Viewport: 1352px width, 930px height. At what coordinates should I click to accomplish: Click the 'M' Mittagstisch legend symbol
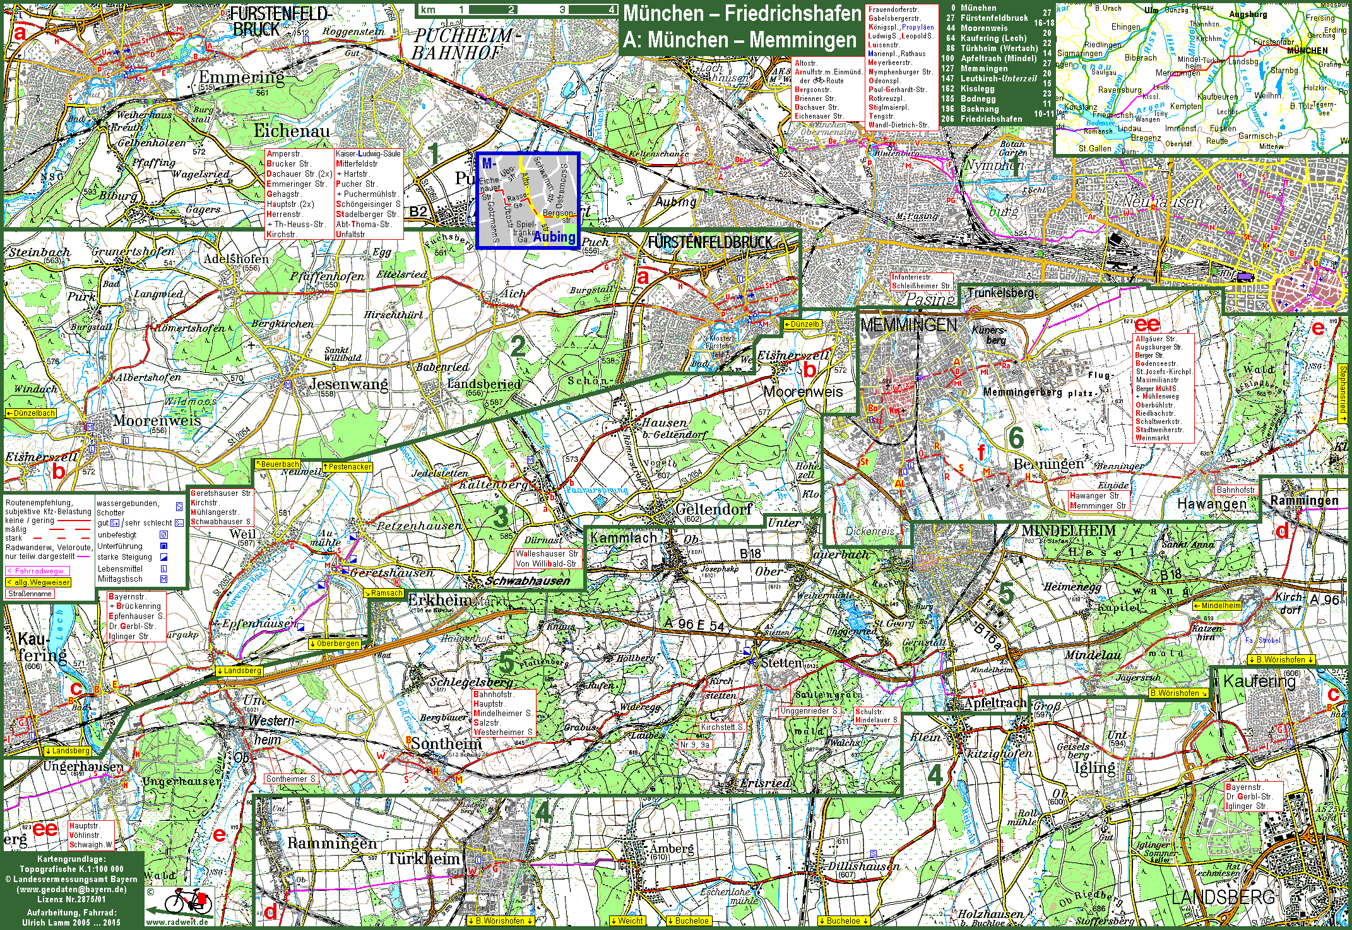(164, 579)
